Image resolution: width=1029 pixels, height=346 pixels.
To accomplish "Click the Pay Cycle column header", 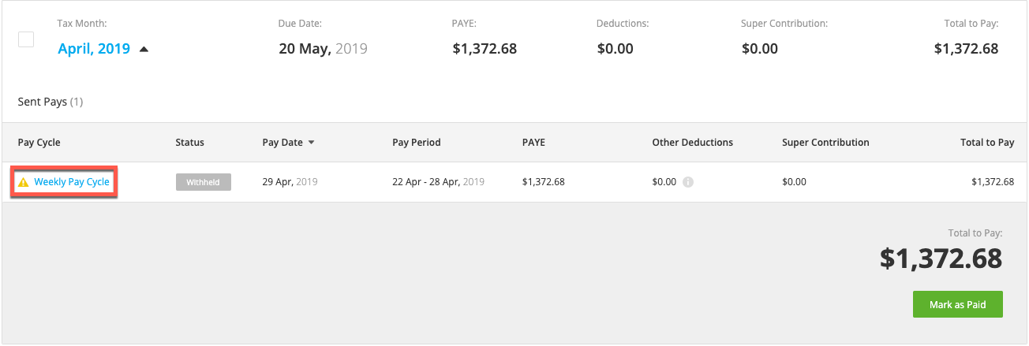I will [39, 143].
